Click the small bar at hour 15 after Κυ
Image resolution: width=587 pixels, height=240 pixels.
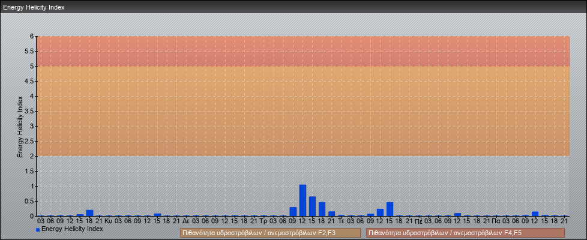(x=157, y=215)
